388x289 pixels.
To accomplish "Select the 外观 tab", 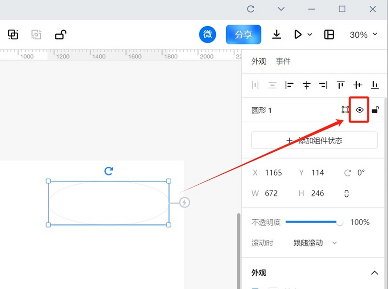I will coord(259,61).
